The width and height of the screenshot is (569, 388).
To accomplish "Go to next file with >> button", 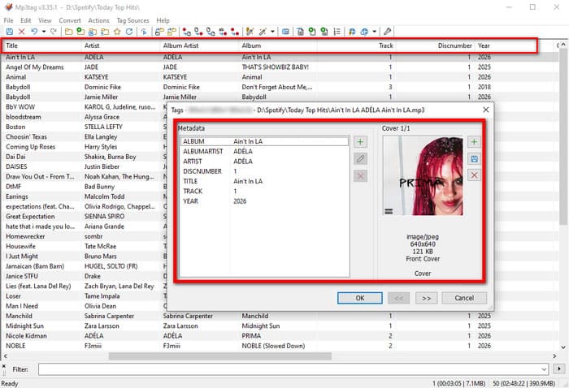I will (x=427, y=298).
